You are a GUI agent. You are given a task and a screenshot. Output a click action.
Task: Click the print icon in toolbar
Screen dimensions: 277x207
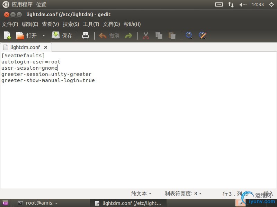pyautogui.click(x=85, y=36)
